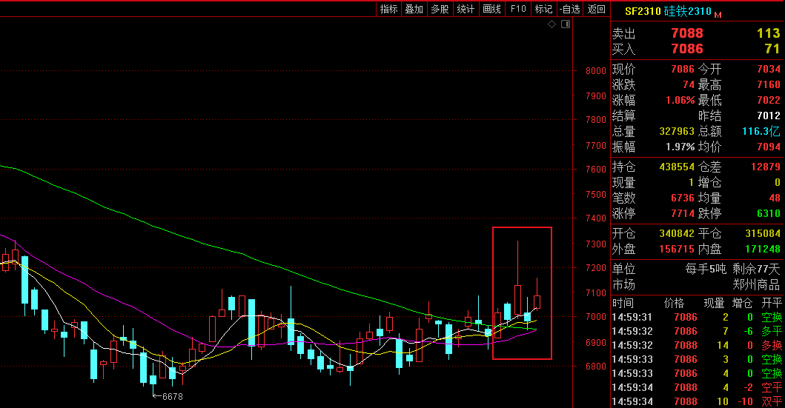Activate the 画线 drawing tools

492,9
